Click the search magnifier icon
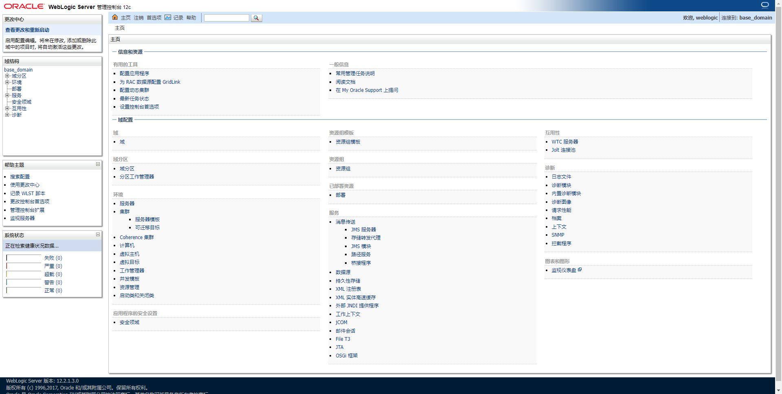Screen dimensions: 782x394 pyautogui.click(x=256, y=18)
